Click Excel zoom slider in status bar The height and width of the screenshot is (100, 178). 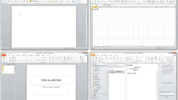coord(170,48)
